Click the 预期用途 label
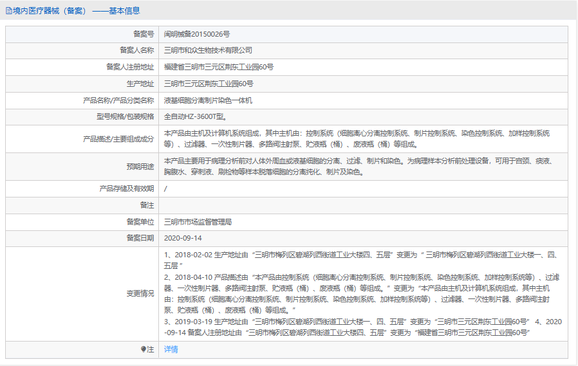This screenshot has height=366, width=578. click(140, 167)
